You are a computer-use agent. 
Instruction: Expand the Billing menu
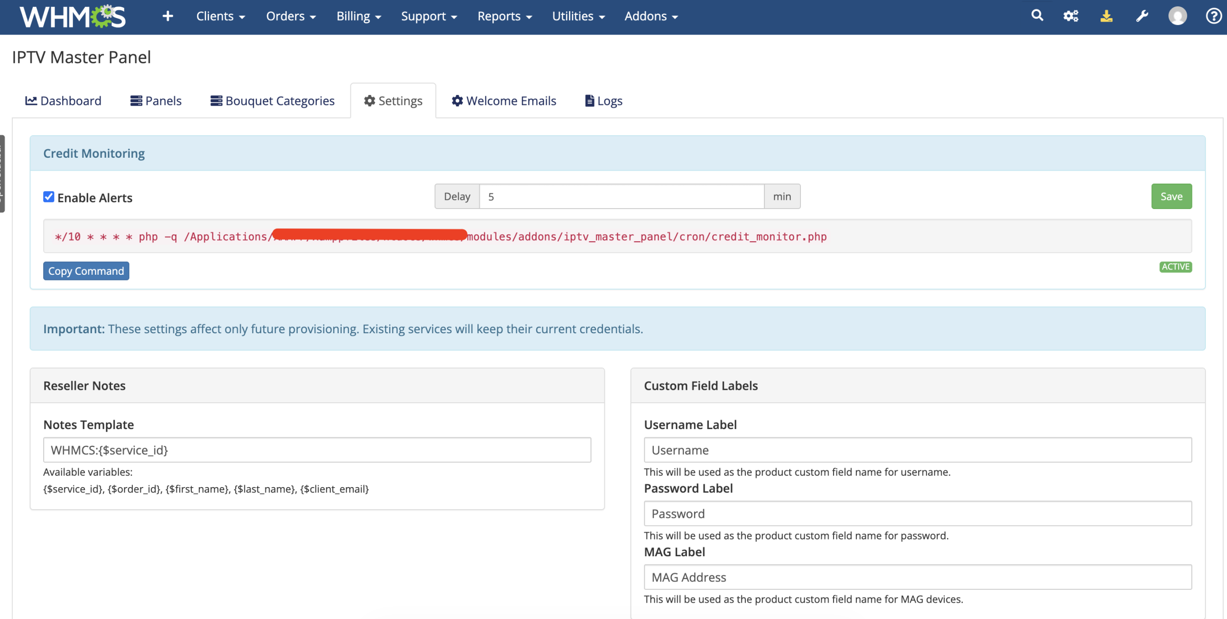(359, 16)
